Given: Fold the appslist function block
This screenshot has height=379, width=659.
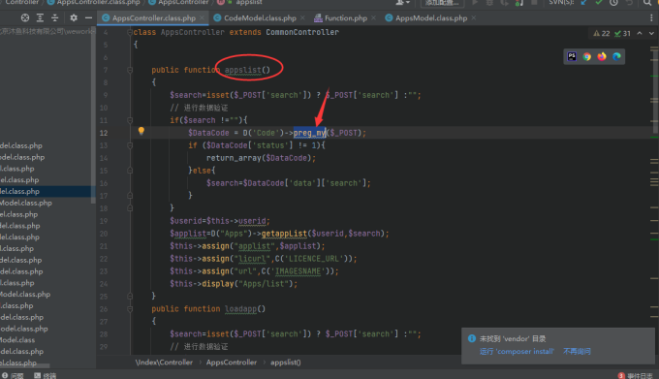Looking at the screenshot, I should click(x=130, y=70).
